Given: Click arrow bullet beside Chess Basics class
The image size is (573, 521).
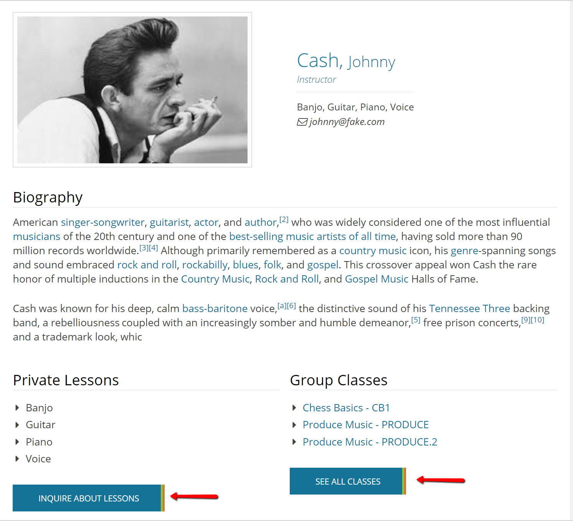Looking at the screenshot, I should (x=294, y=408).
